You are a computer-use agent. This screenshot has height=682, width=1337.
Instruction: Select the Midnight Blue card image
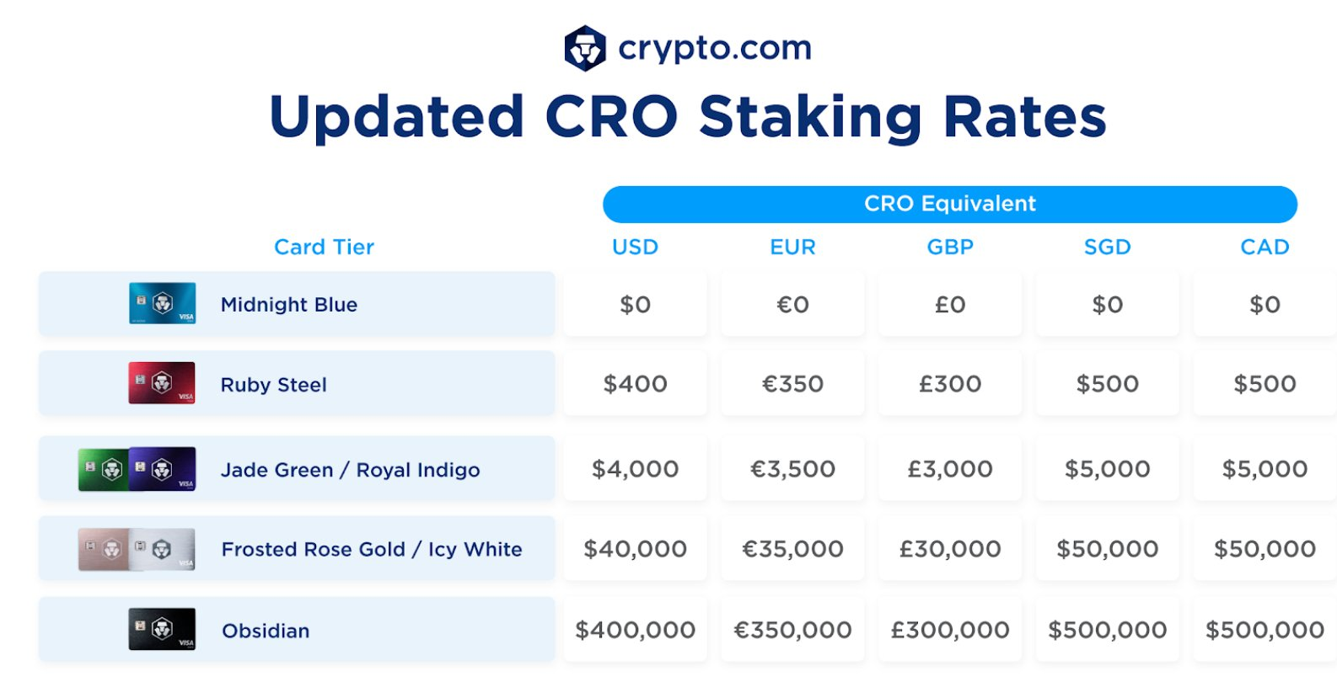pyautogui.click(x=162, y=304)
